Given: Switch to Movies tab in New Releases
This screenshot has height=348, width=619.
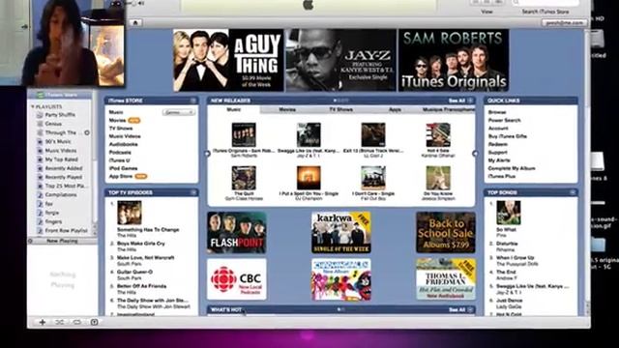Looking at the screenshot, I should 287,109.
